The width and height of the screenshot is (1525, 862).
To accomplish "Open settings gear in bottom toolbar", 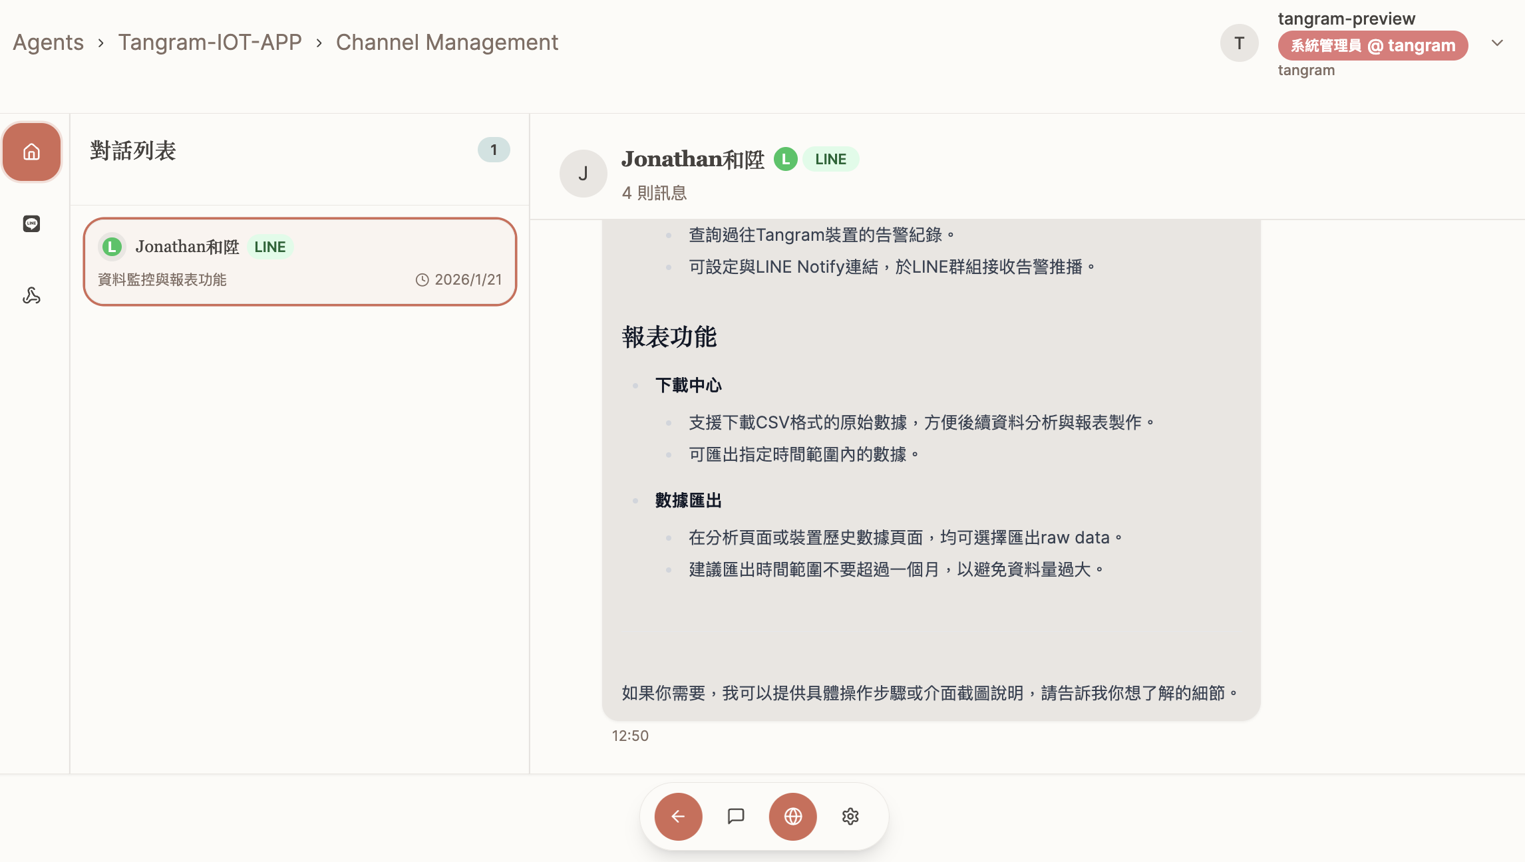I will click(850, 816).
